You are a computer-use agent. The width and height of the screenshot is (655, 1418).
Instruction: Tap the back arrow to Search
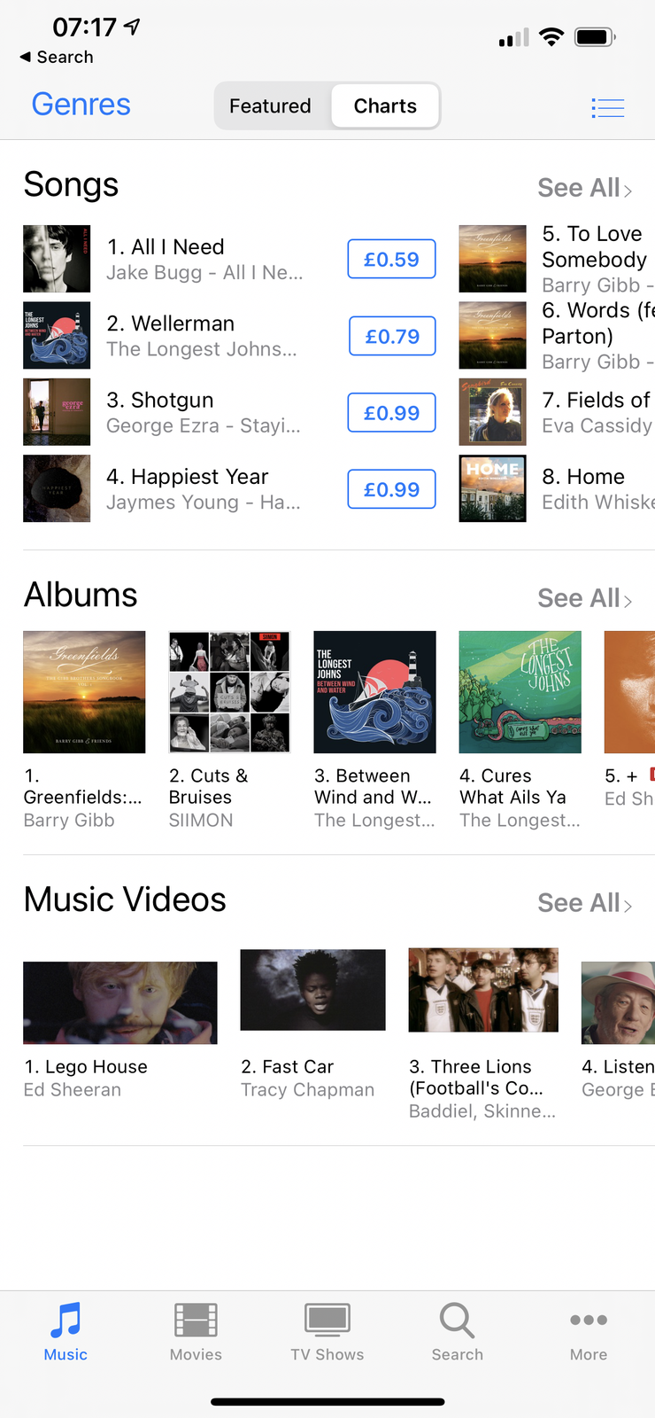click(25, 57)
